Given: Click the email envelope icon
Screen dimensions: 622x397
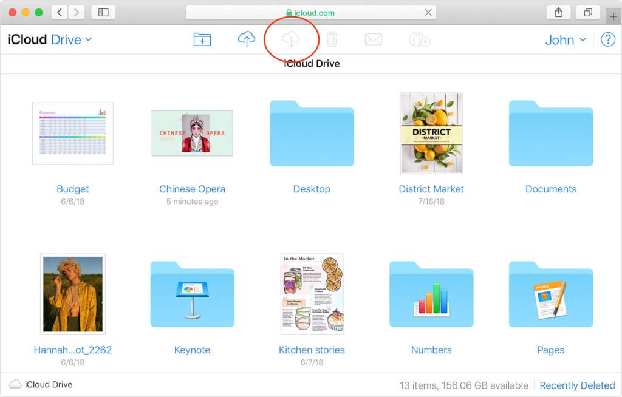Looking at the screenshot, I should (x=374, y=39).
